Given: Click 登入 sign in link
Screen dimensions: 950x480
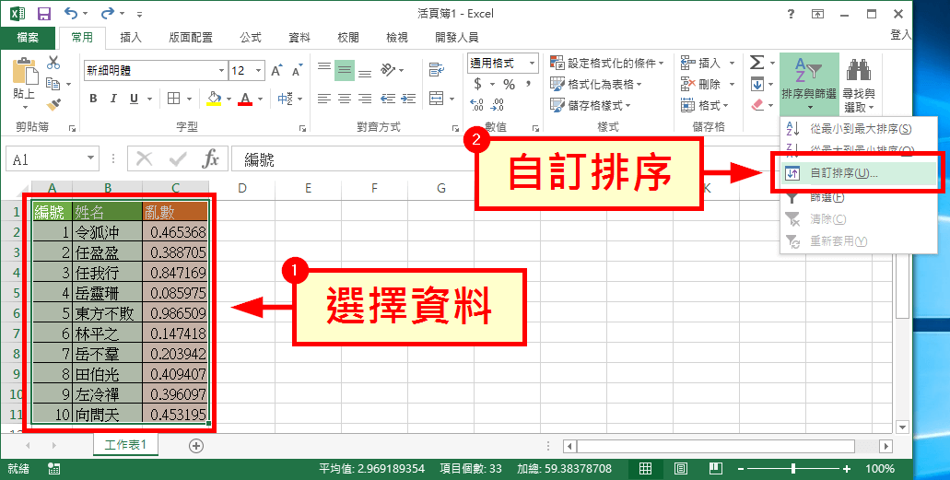Looking at the screenshot, I should point(899,35).
